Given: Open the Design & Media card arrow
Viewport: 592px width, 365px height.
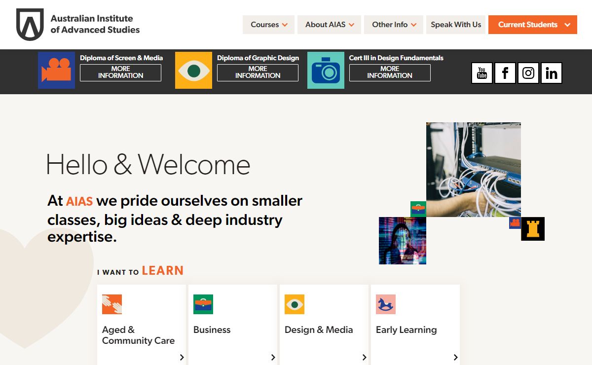Looking at the screenshot, I should [364, 357].
